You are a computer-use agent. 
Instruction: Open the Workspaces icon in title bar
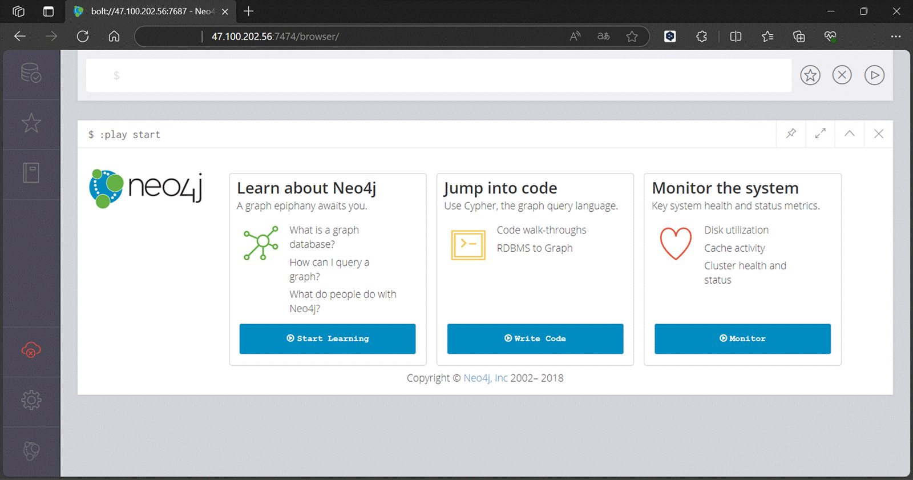(x=18, y=11)
